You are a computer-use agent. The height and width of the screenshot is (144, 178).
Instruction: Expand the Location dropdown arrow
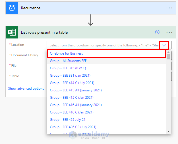click(x=164, y=45)
